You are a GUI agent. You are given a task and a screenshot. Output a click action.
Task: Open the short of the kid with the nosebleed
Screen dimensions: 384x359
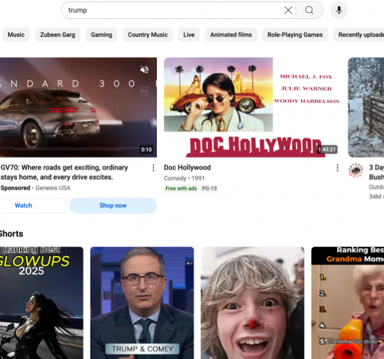253,303
